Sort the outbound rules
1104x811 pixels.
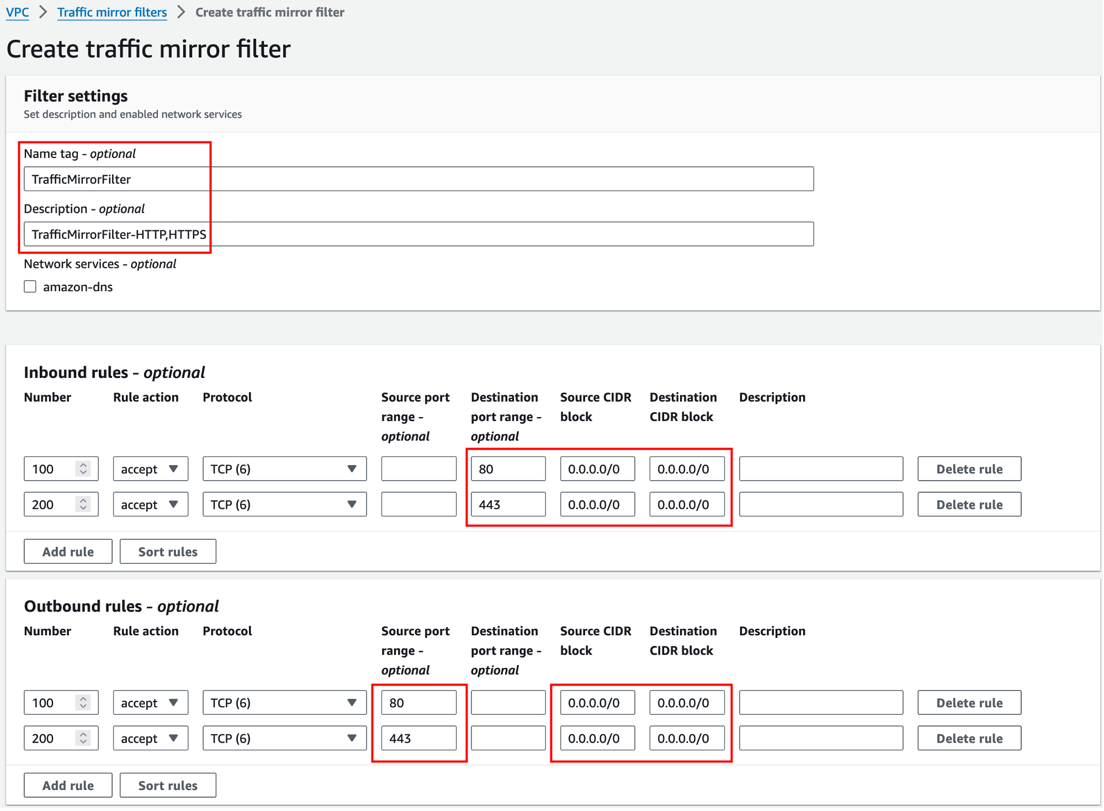click(168, 785)
